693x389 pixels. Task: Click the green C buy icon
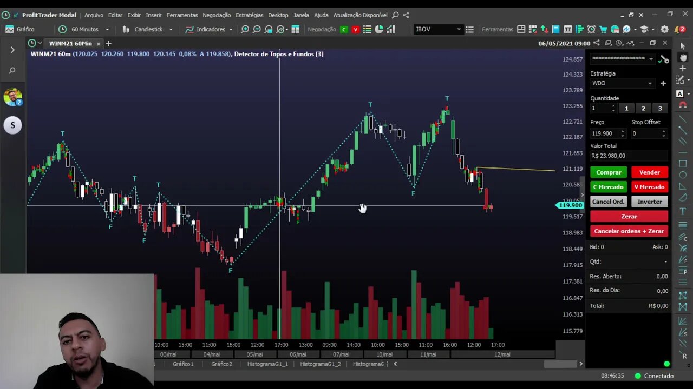[344, 29]
